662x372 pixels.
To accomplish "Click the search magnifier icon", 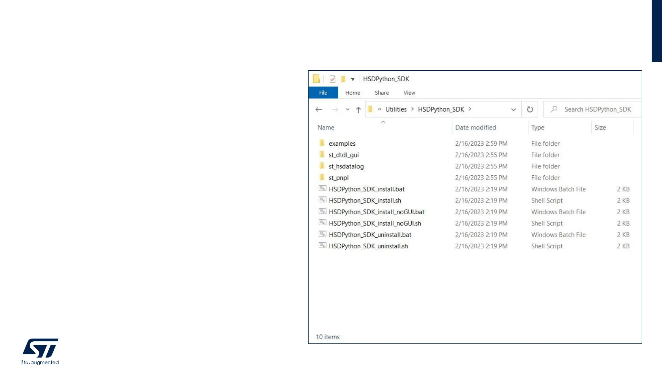I will click(x=554, y=109).
